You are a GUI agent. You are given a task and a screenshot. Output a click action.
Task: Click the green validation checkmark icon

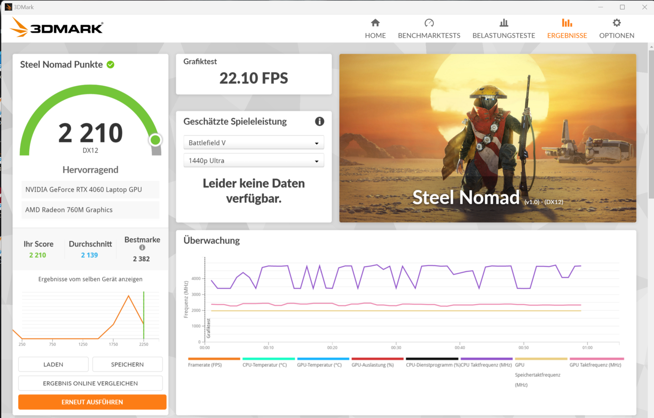(x=110, y=64)
